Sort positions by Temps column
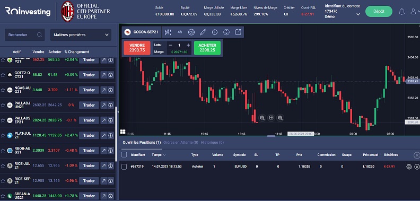Image resolution: width=420 pixels, height=201 pixels. click(159, 155)
